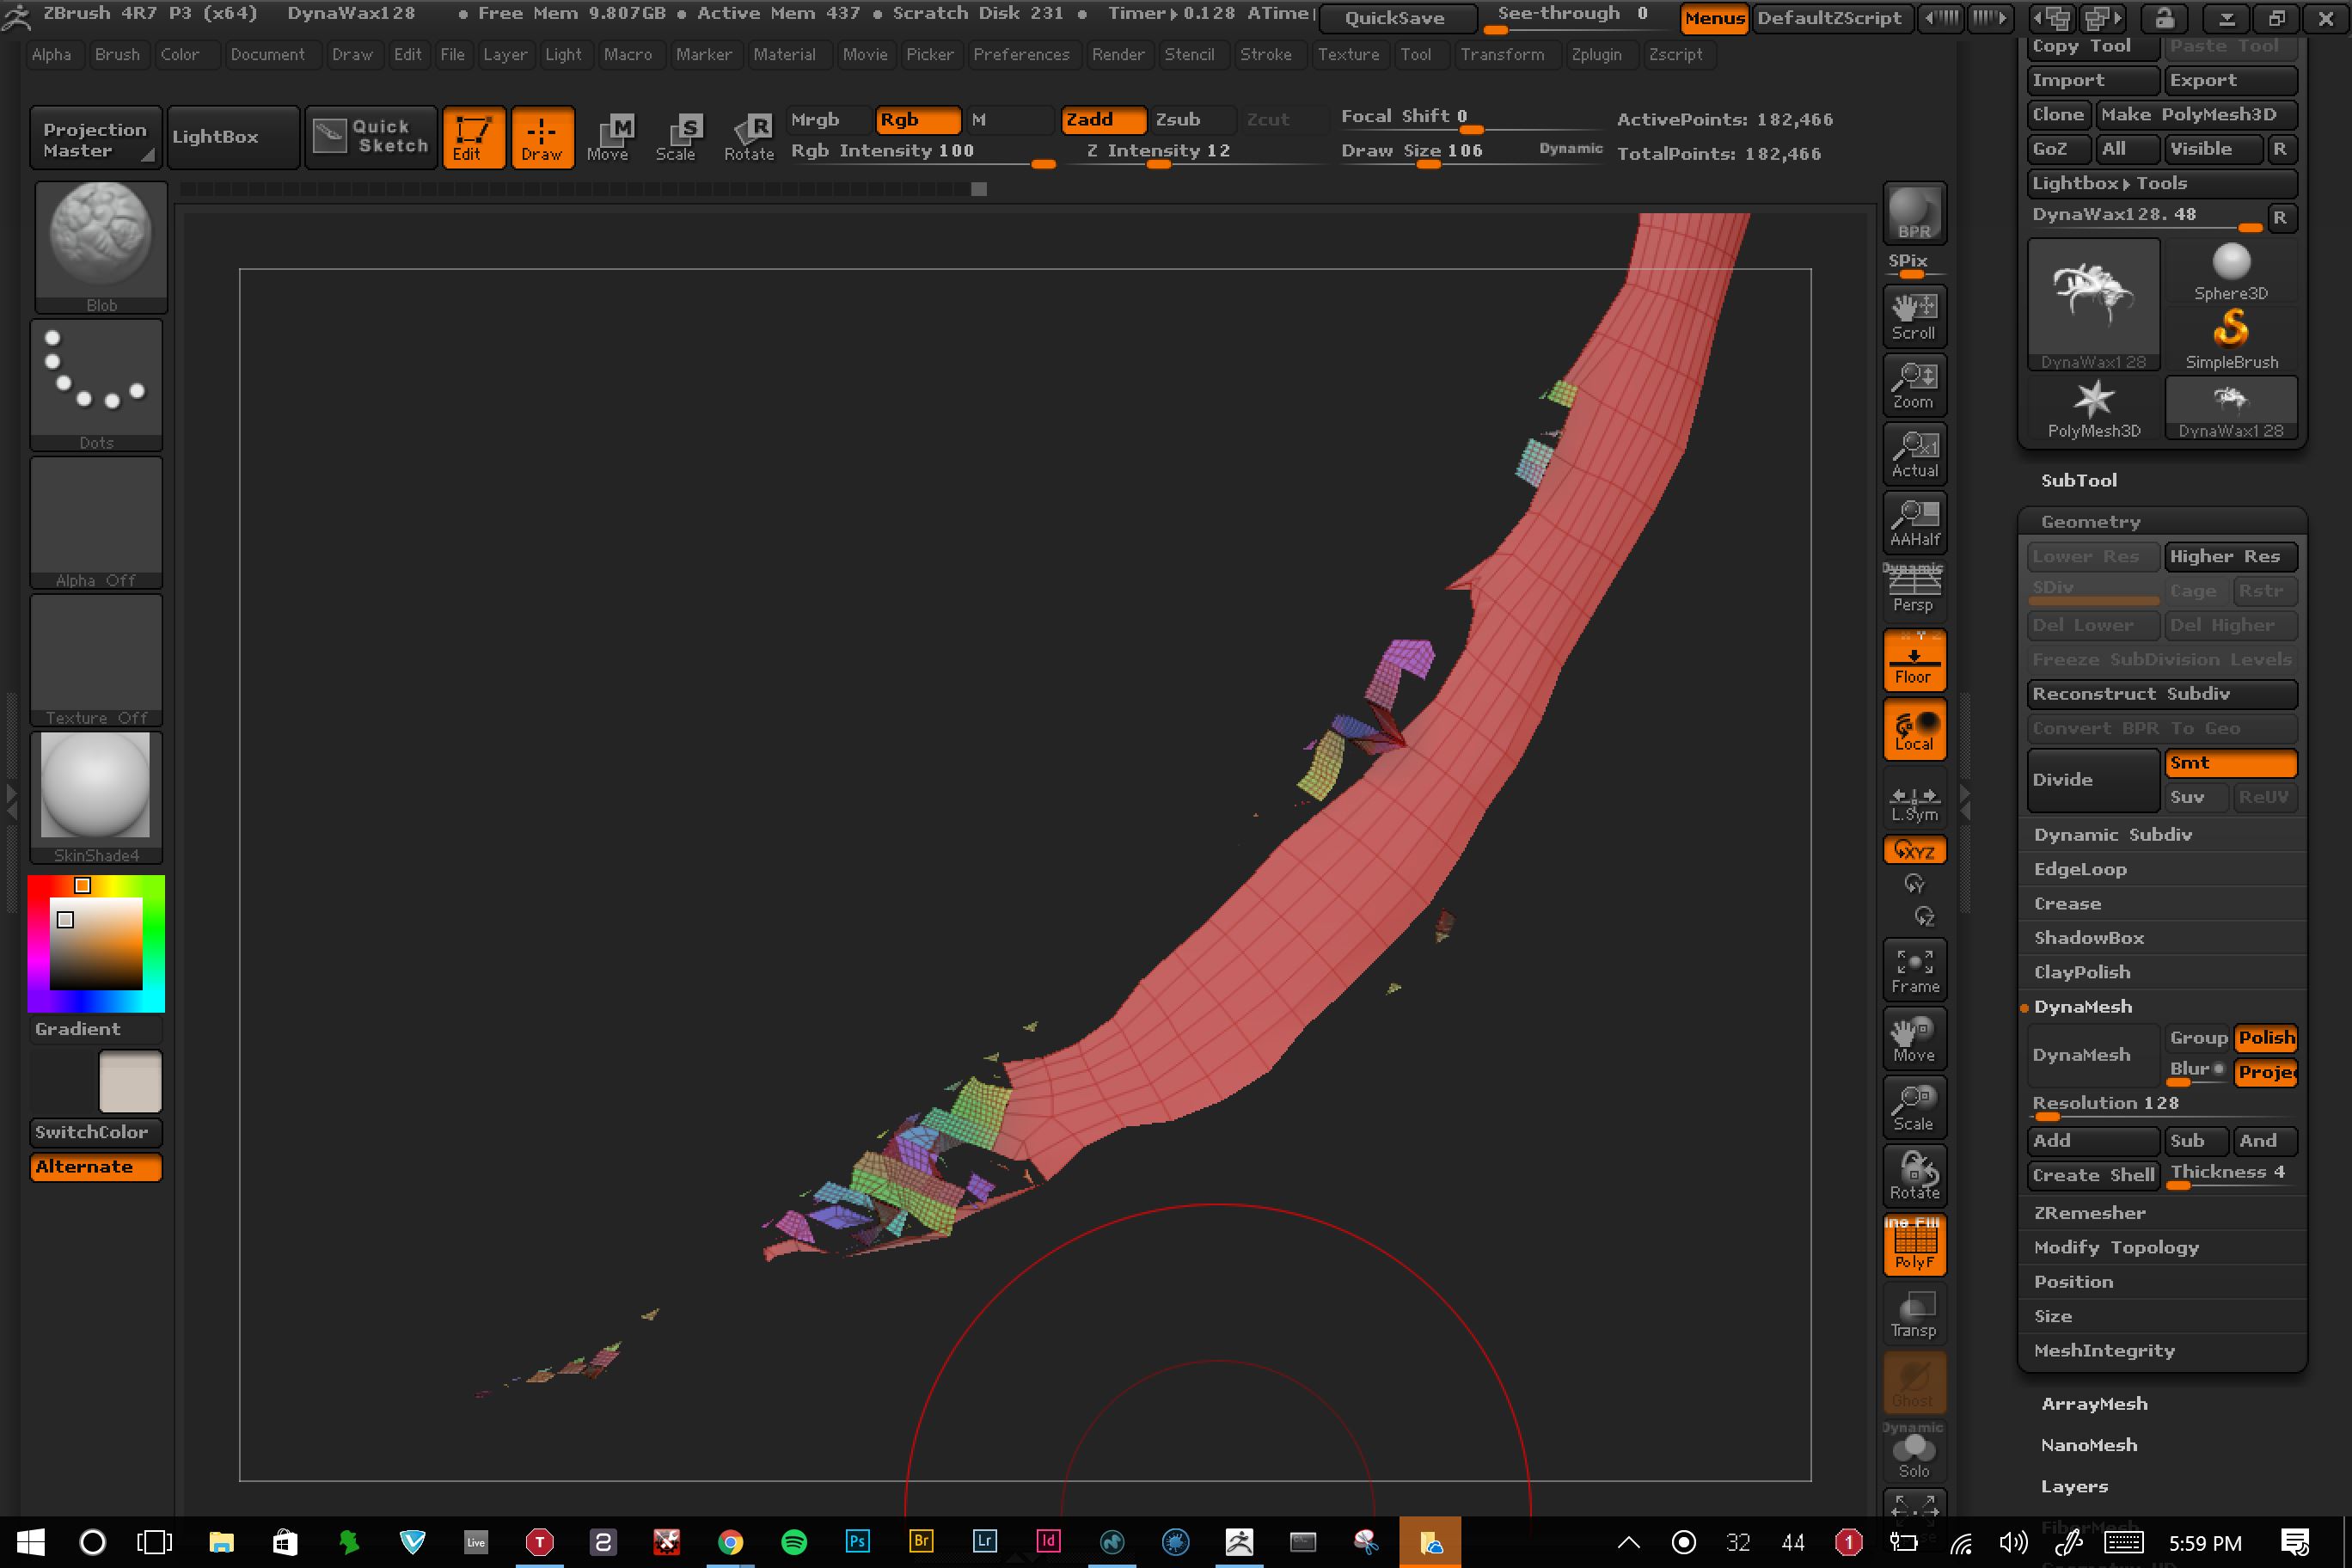The height and width of the screenshot is (1568, 2352).
Task: Toggle Transp transparency mode
Action: 1914,1315
